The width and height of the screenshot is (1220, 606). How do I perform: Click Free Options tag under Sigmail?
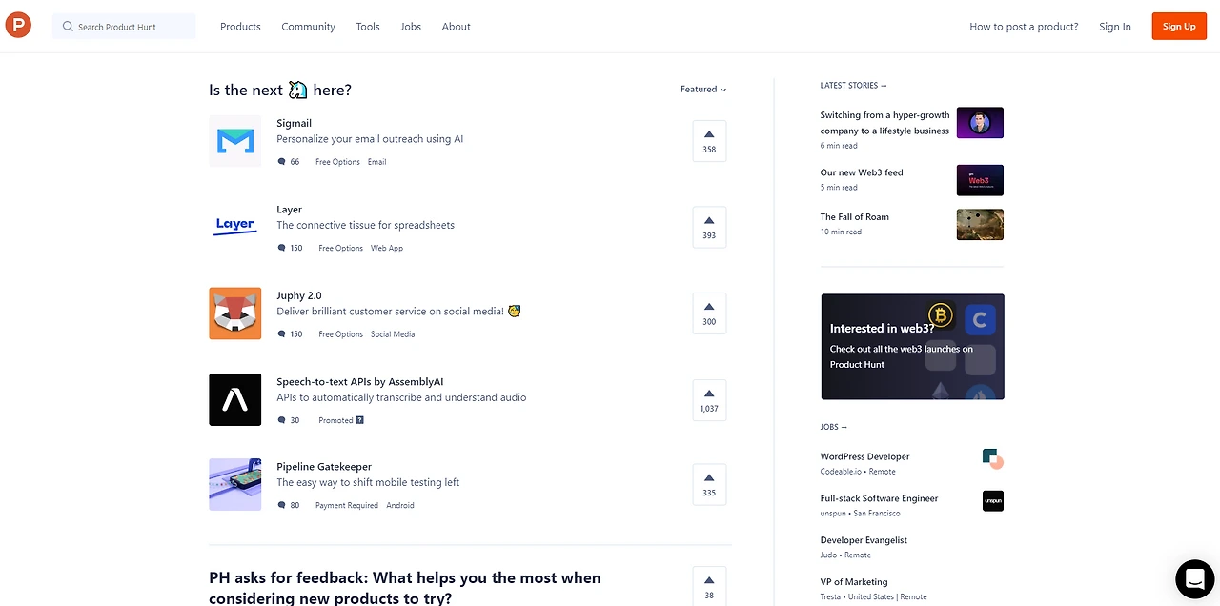coord(337,162)
